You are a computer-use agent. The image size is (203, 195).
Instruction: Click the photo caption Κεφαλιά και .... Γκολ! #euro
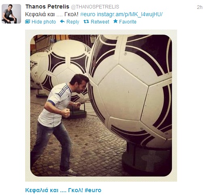(63, 190)
